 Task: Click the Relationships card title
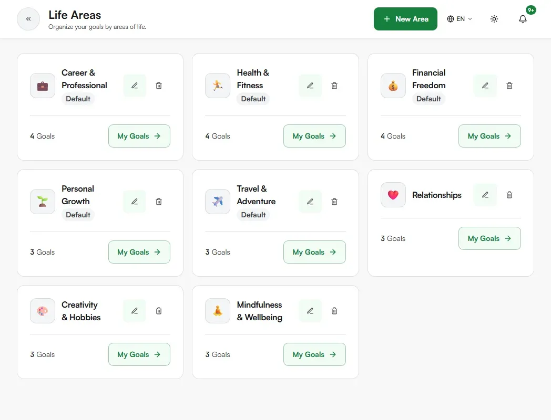pyautogui.click(x=437, y=195)
